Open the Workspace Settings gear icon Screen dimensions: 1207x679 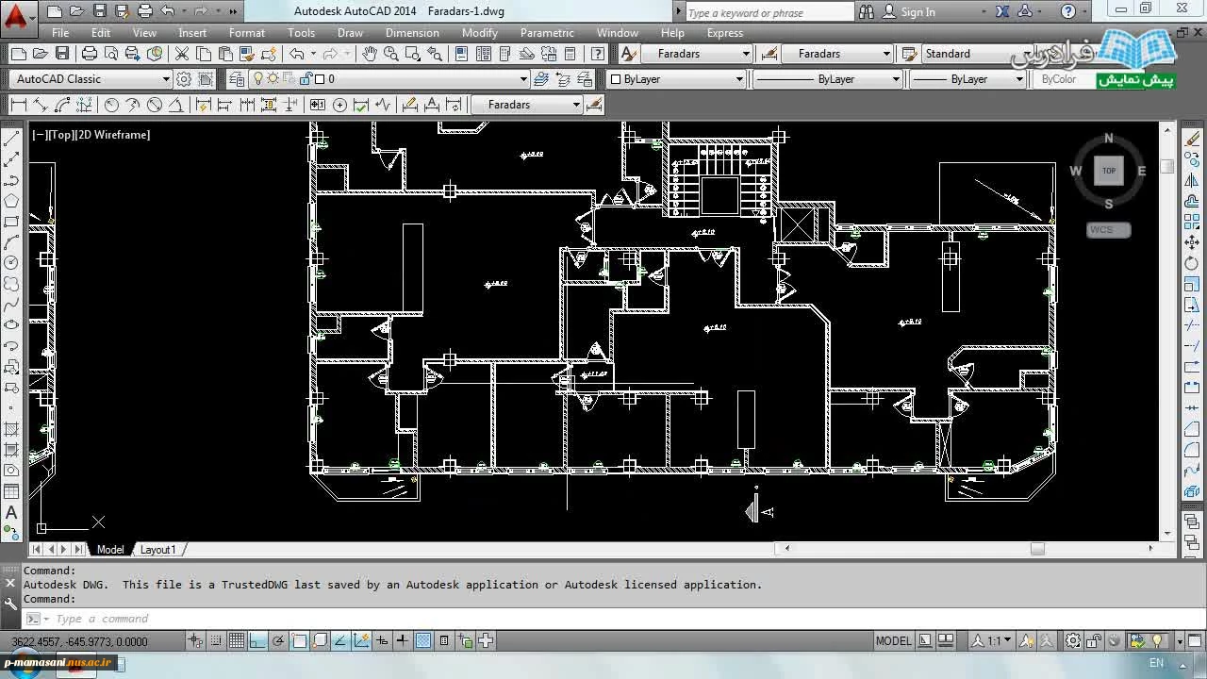coord(184,79)
